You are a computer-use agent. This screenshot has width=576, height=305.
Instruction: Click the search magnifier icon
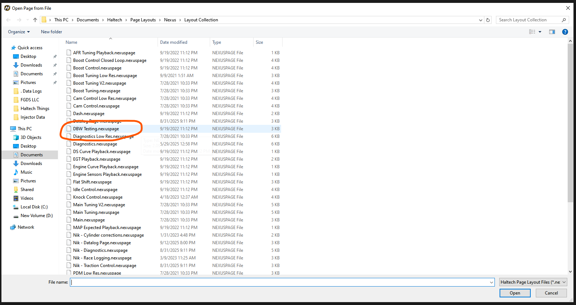[x=564, y=20]
